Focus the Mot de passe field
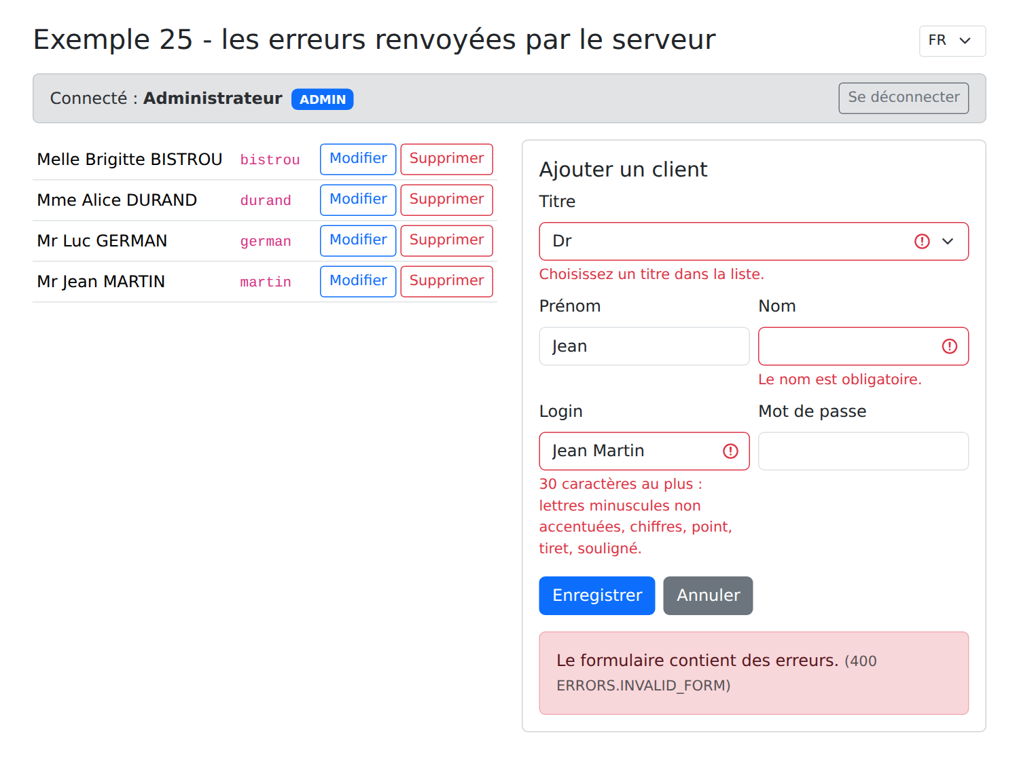This screenshot has width=1019, height=757. [863, 451]
